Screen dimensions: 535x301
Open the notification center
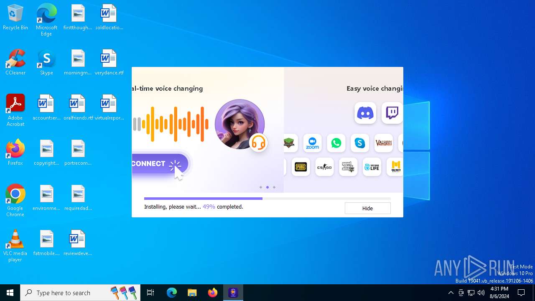point(521,293)
